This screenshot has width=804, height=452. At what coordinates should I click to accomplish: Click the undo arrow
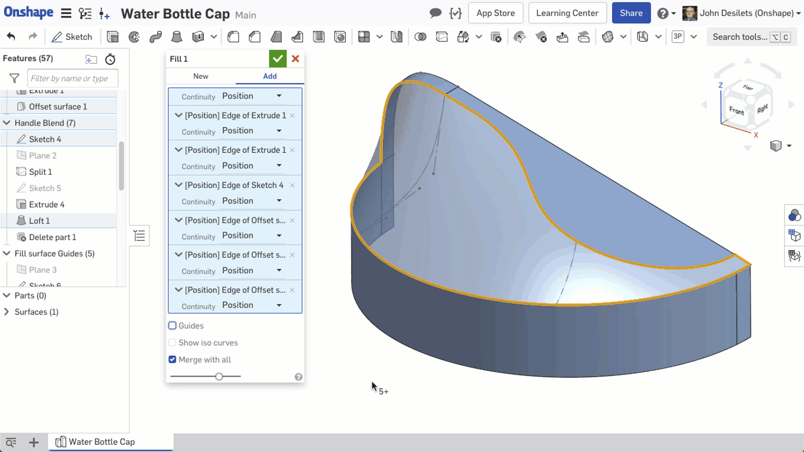[11, 37]
